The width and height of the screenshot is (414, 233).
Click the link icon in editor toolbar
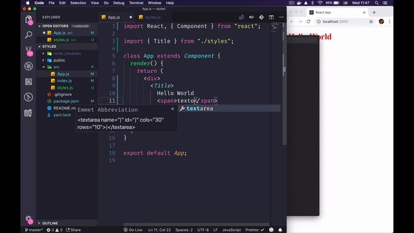click(x=241, y=17)
